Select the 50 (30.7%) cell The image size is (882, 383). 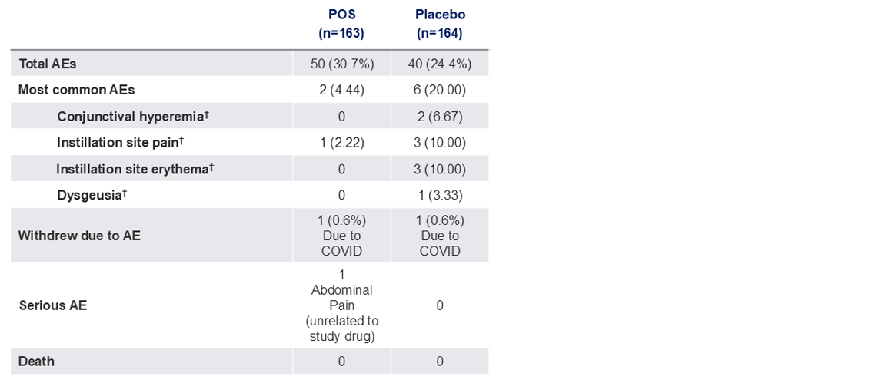click(x=341, y=64)
